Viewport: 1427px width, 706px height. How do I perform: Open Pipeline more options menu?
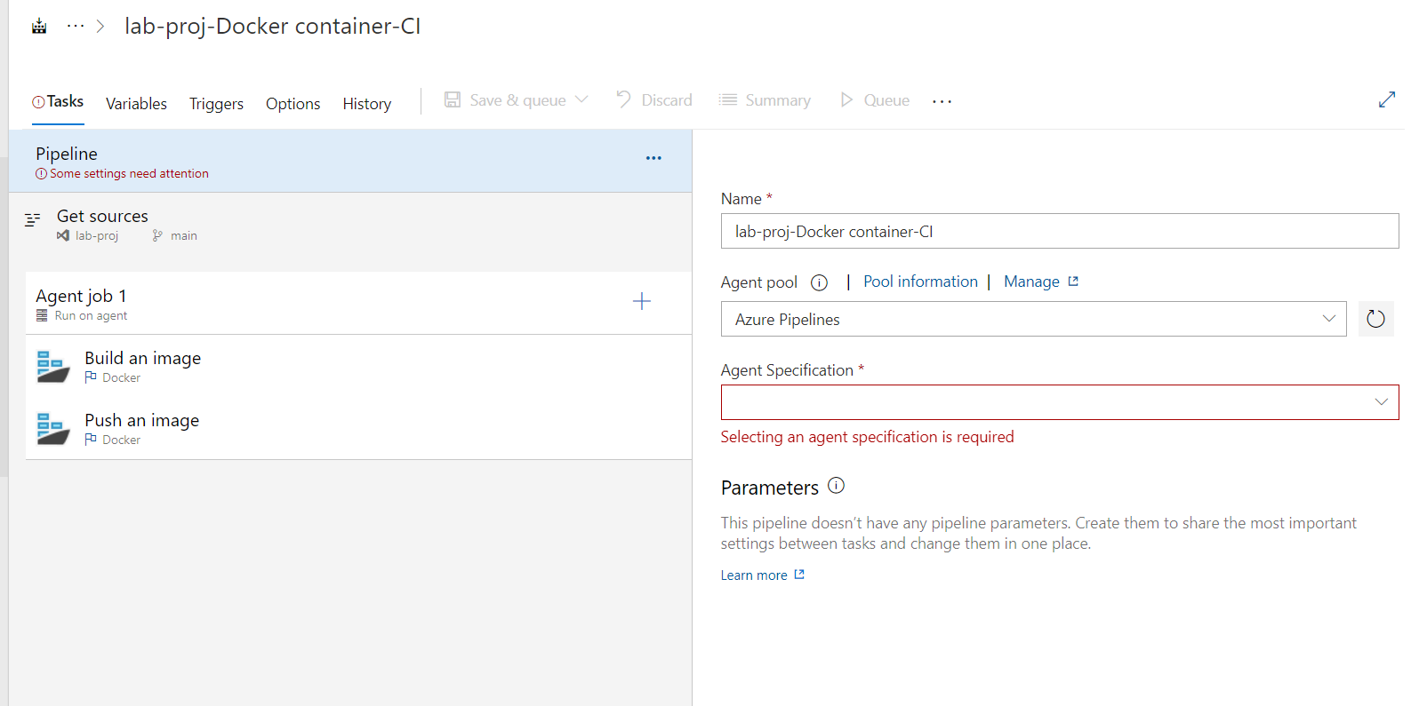653,158
